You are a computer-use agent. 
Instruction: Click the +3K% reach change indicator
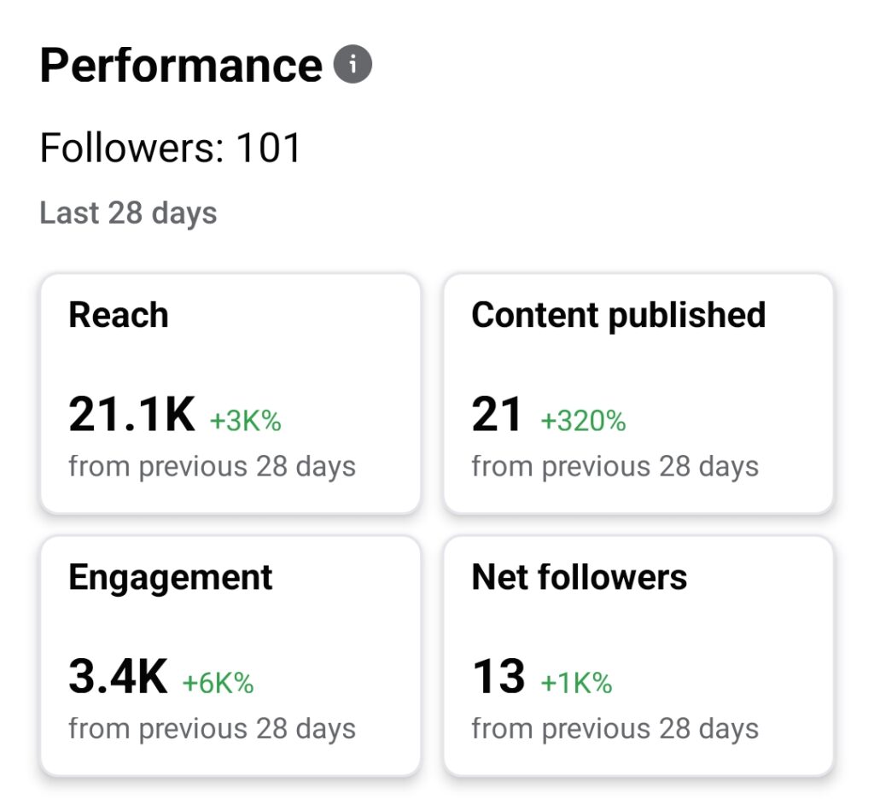(x=245, y=421)
